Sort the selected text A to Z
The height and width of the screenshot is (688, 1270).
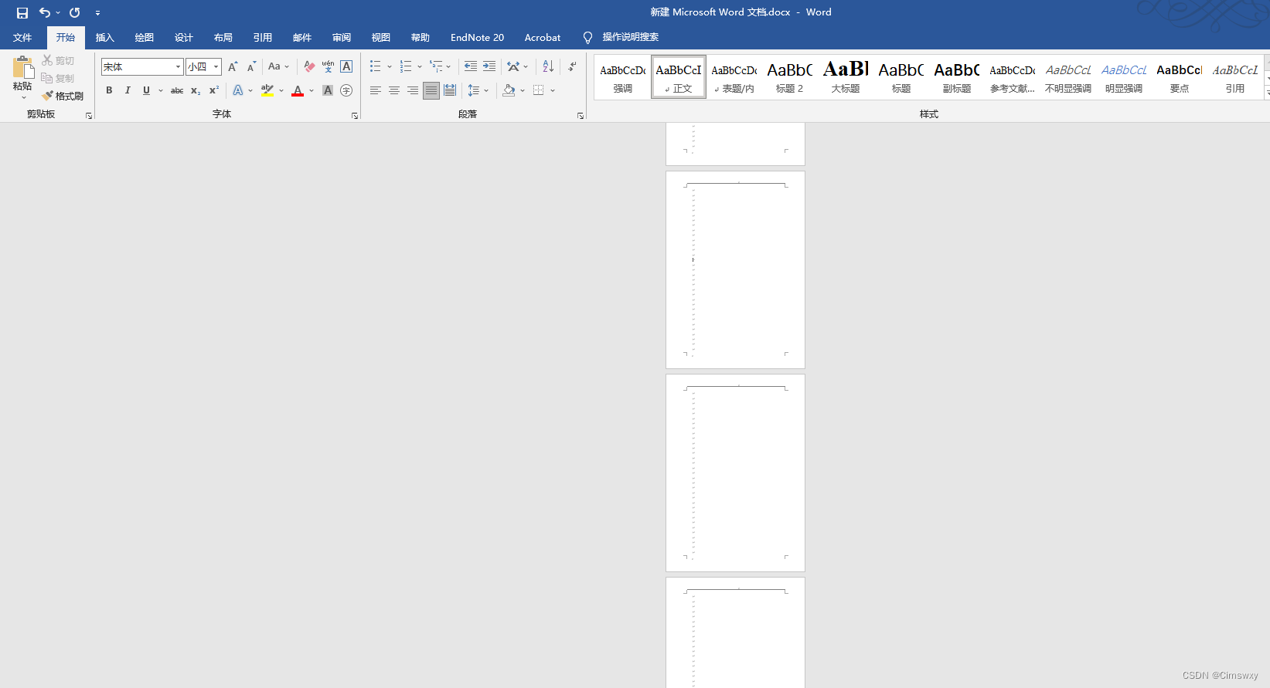pyautogui.click(x=548, y=67)
